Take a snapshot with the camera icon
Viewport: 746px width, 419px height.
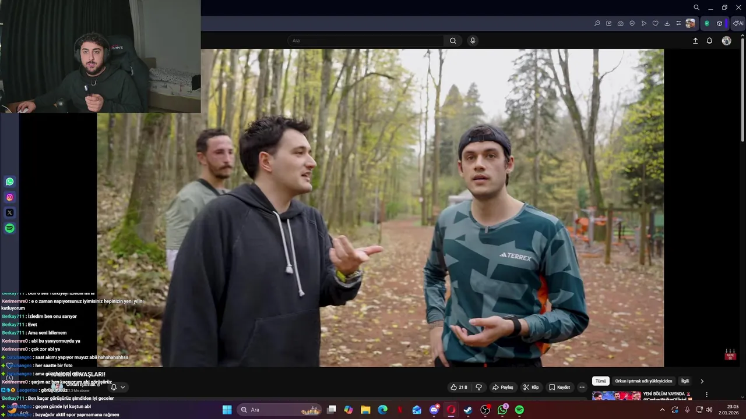[621, 23]
